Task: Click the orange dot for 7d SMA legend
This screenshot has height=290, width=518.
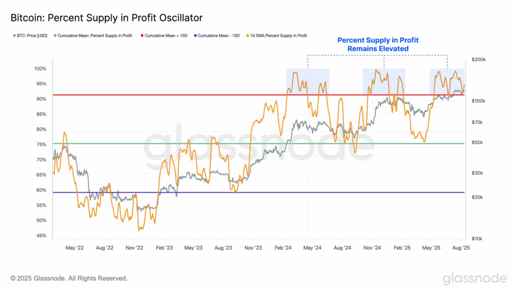Action: pyautogui.click(x=247, y=36)
